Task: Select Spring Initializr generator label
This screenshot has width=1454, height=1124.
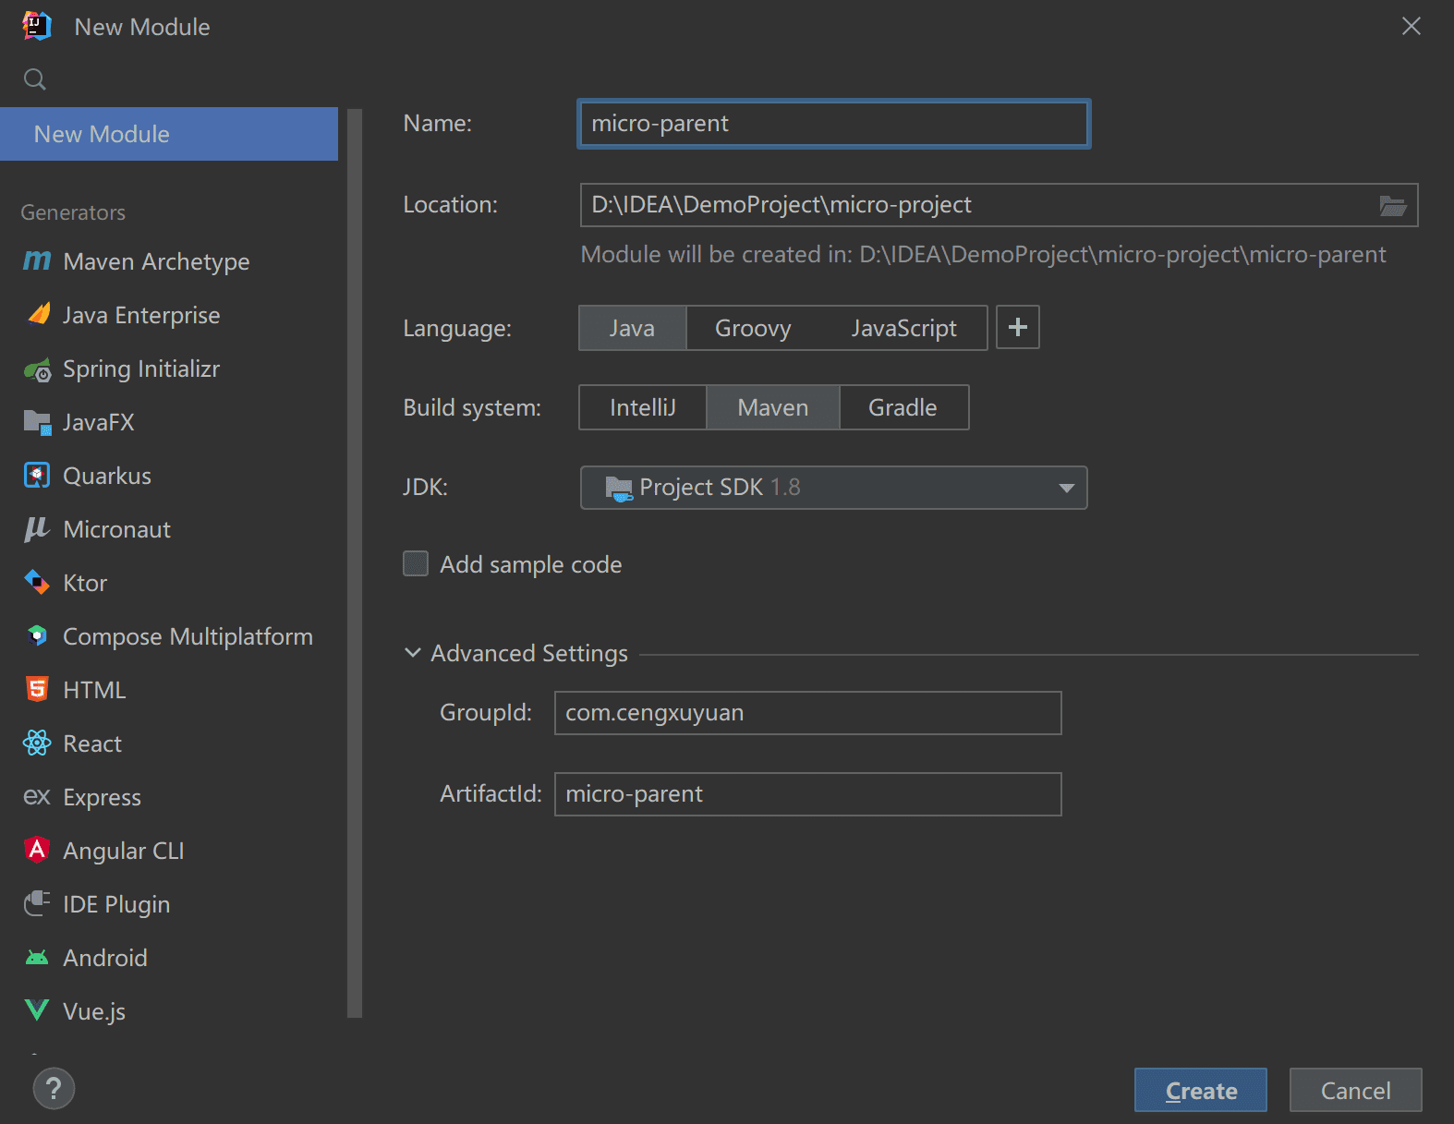Action: coord(141,369)
